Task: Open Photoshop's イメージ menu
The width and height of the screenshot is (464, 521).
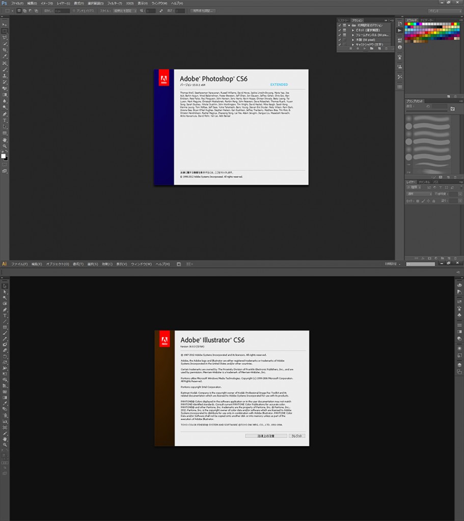Action: point(46,3)
